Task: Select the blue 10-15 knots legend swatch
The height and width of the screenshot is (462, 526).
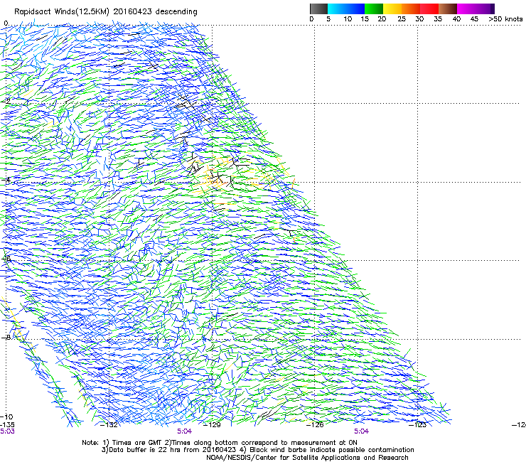Action: tap(355, 9)
